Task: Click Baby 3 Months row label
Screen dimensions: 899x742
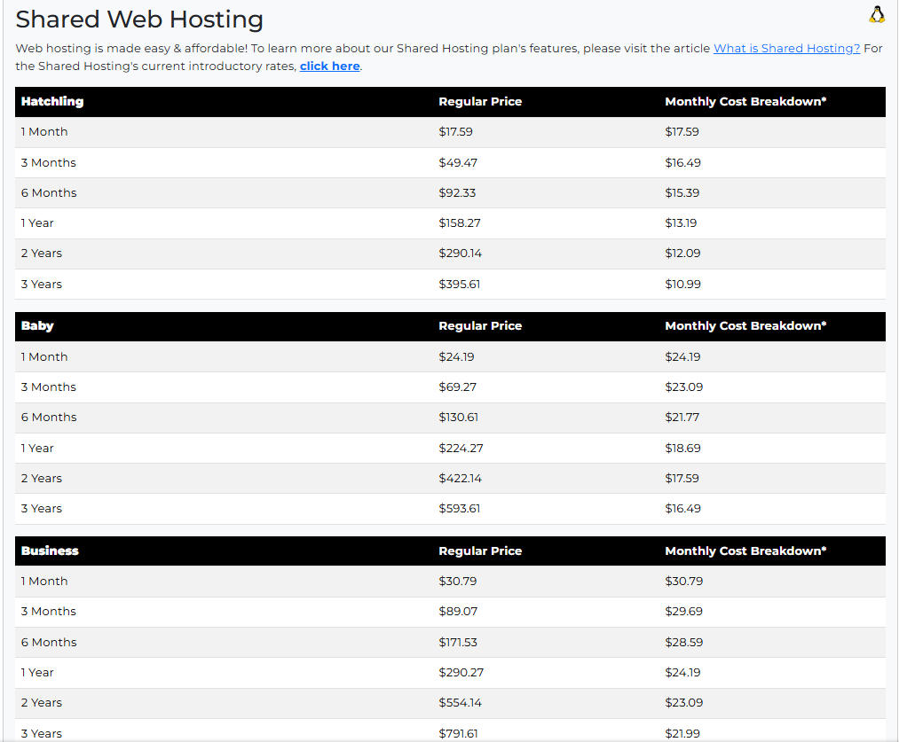Action: (49, 387)
